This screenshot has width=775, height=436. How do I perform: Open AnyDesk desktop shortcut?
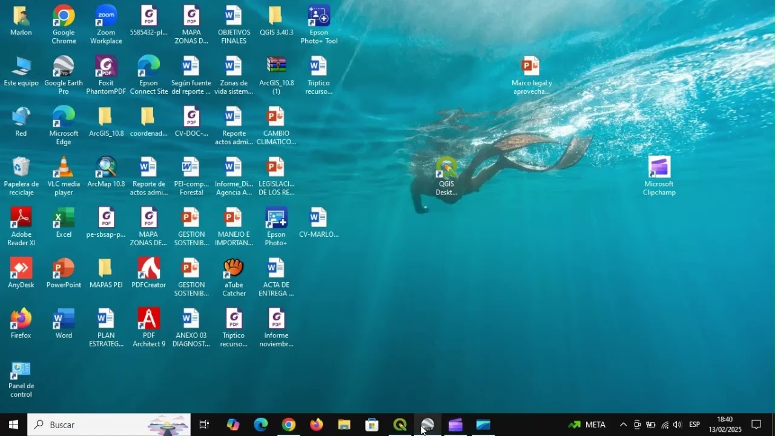click(x=21, y=273)
